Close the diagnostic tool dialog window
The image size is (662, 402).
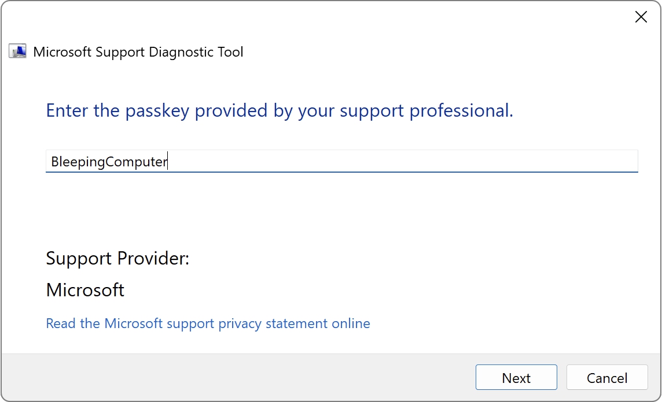(x=641, y=17)
